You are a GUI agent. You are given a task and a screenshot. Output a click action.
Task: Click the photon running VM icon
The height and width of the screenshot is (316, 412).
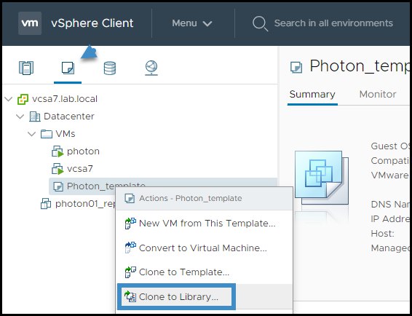coord(58,151)
